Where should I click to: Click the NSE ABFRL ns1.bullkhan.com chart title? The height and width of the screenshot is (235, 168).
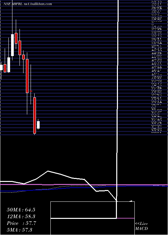coord(28,4)
